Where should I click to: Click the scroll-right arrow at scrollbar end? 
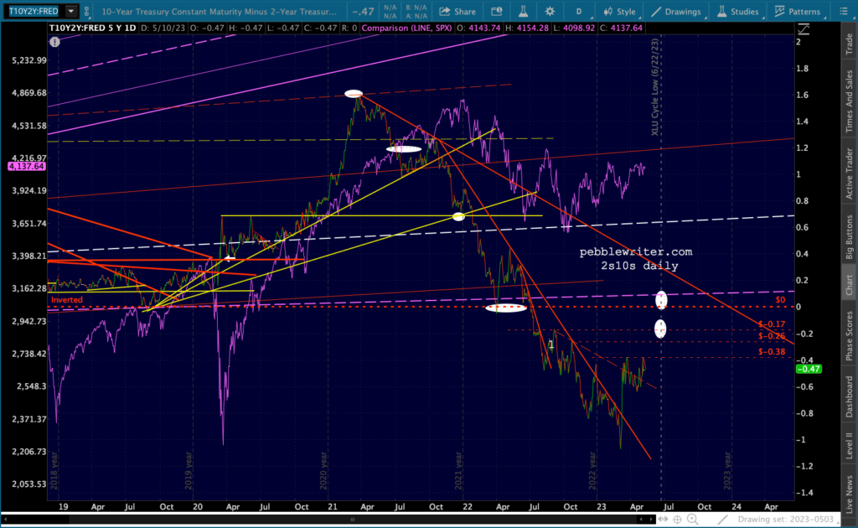(650, 519)
